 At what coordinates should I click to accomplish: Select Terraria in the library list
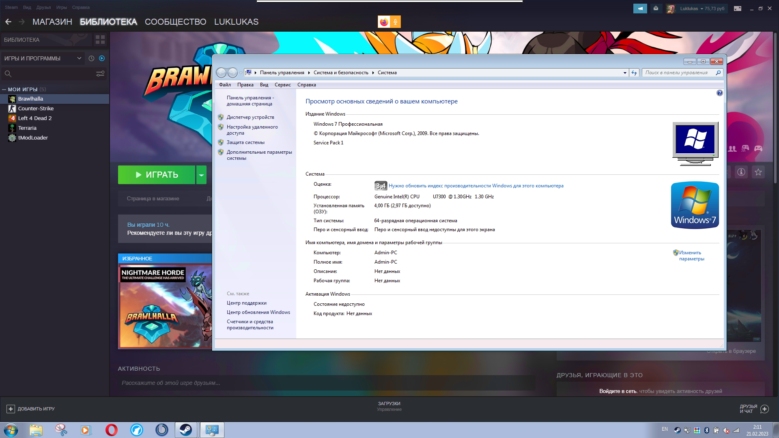[x=55, y=128]
